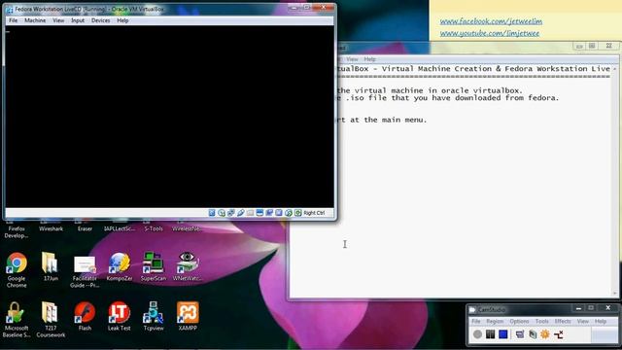
Task: Click inside the black Fedora VM screen
Action: point(170,117)
